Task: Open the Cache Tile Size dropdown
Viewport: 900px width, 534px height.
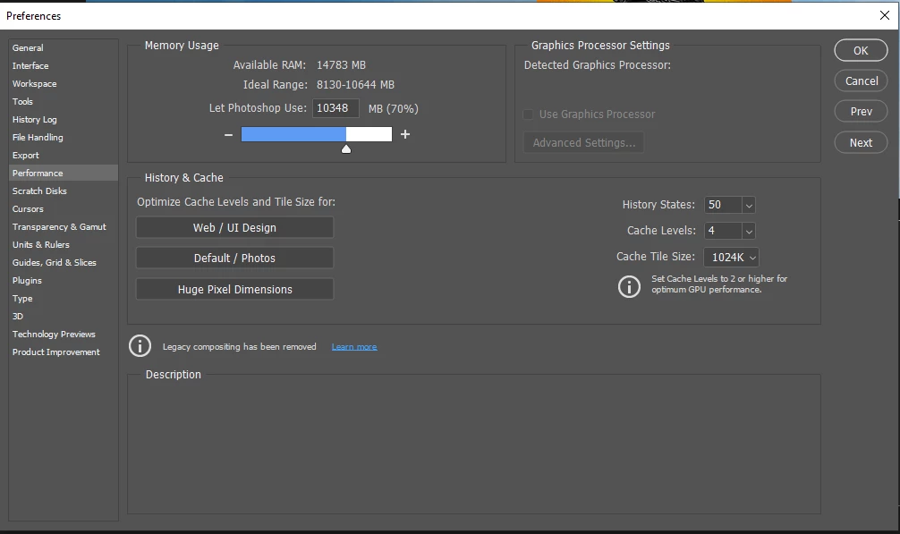Action: click(x=731, y=257)
